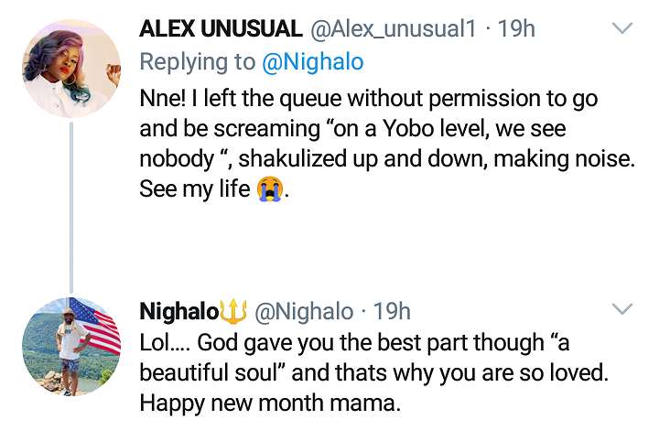Click the ALEX UNUSUAL display name
The height and width of the screenshot is (441, 659).
coord(221,29)
